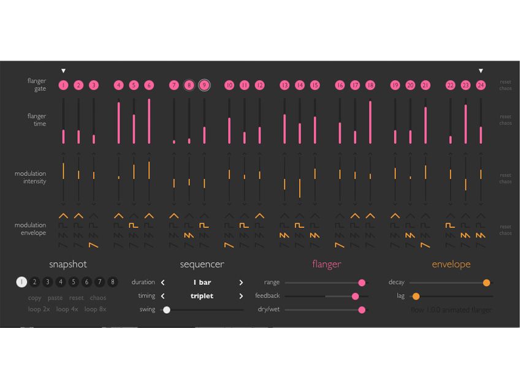Click the copy button in the snapshot section
The image size is (521, 391).
click(35, 298)
